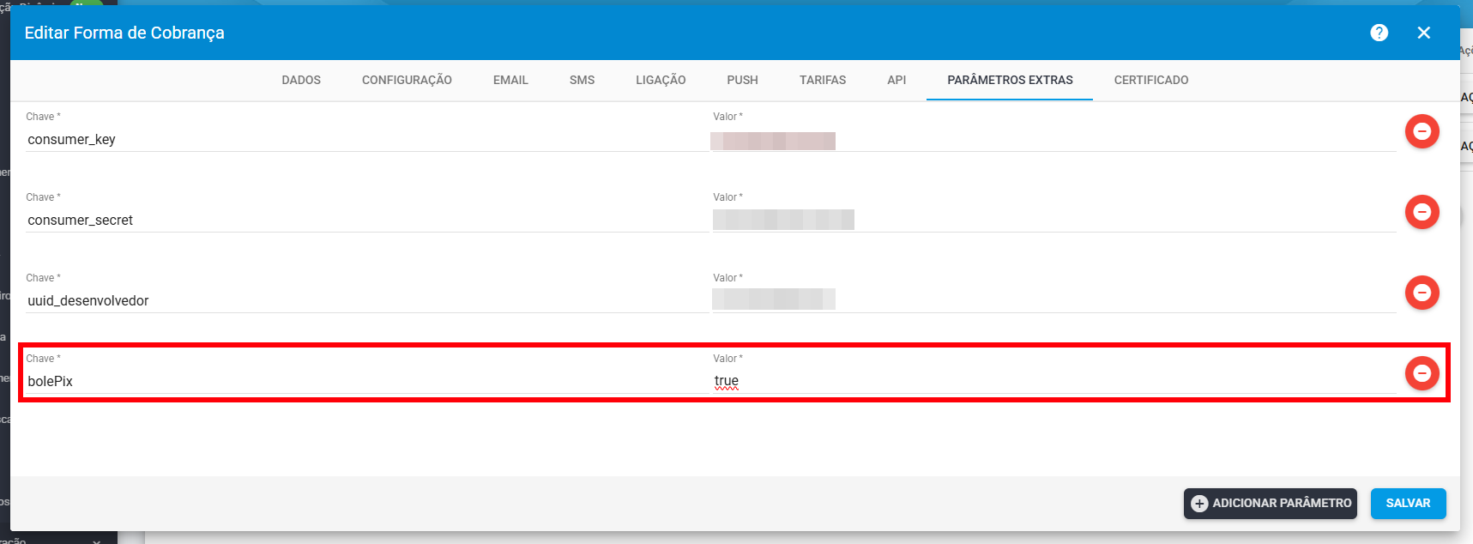Screen dimensions: 1473x544
Task: Focus the Valor field for uuid_desenvolvedor
Action: [x=1054, y=301]
